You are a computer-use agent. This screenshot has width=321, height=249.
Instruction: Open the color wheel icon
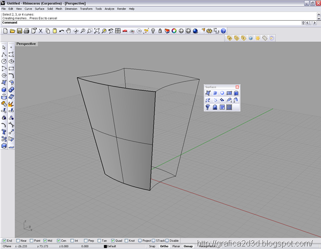point(174,31)
